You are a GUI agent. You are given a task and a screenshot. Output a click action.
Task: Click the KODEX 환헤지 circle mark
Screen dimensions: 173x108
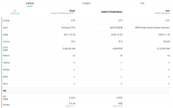121,77
